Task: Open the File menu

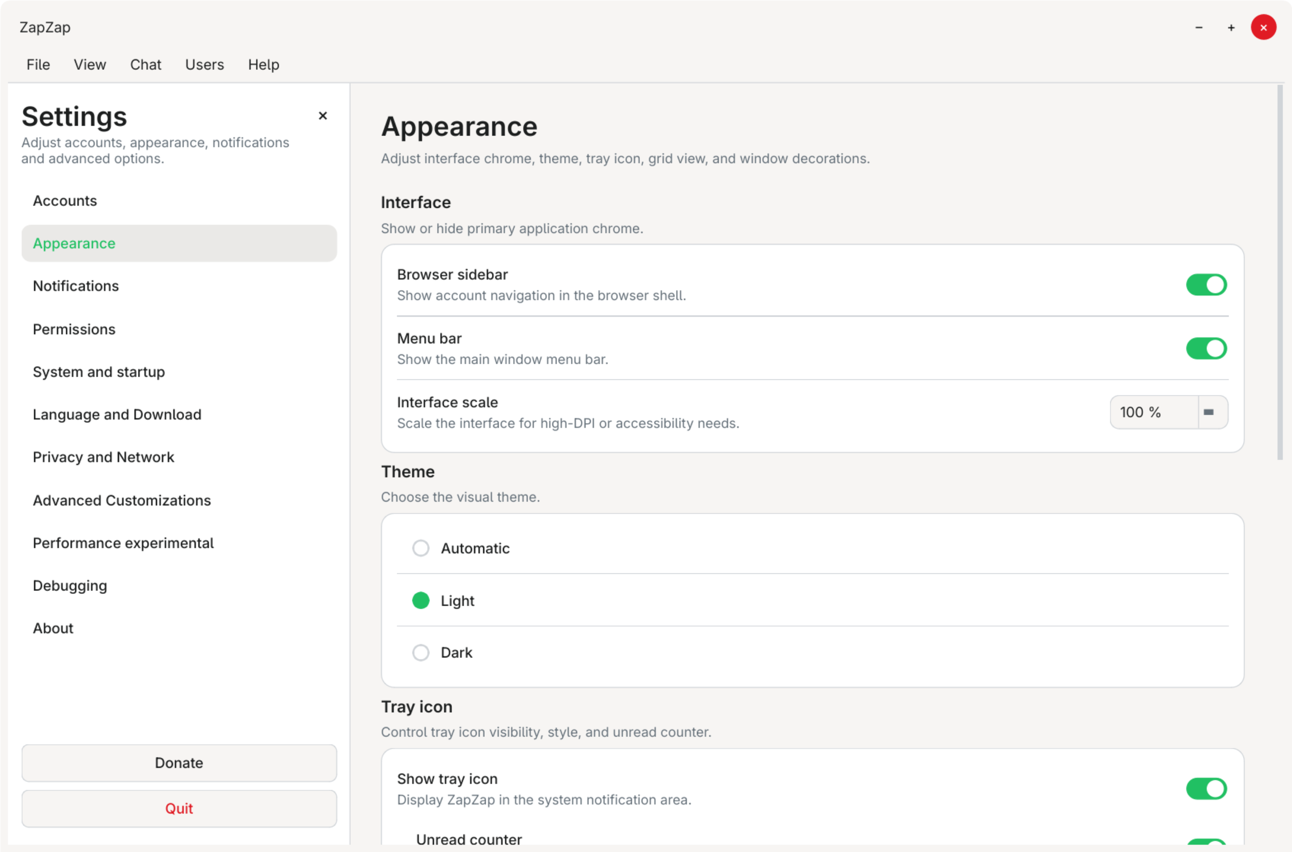Action: point(38,65)
